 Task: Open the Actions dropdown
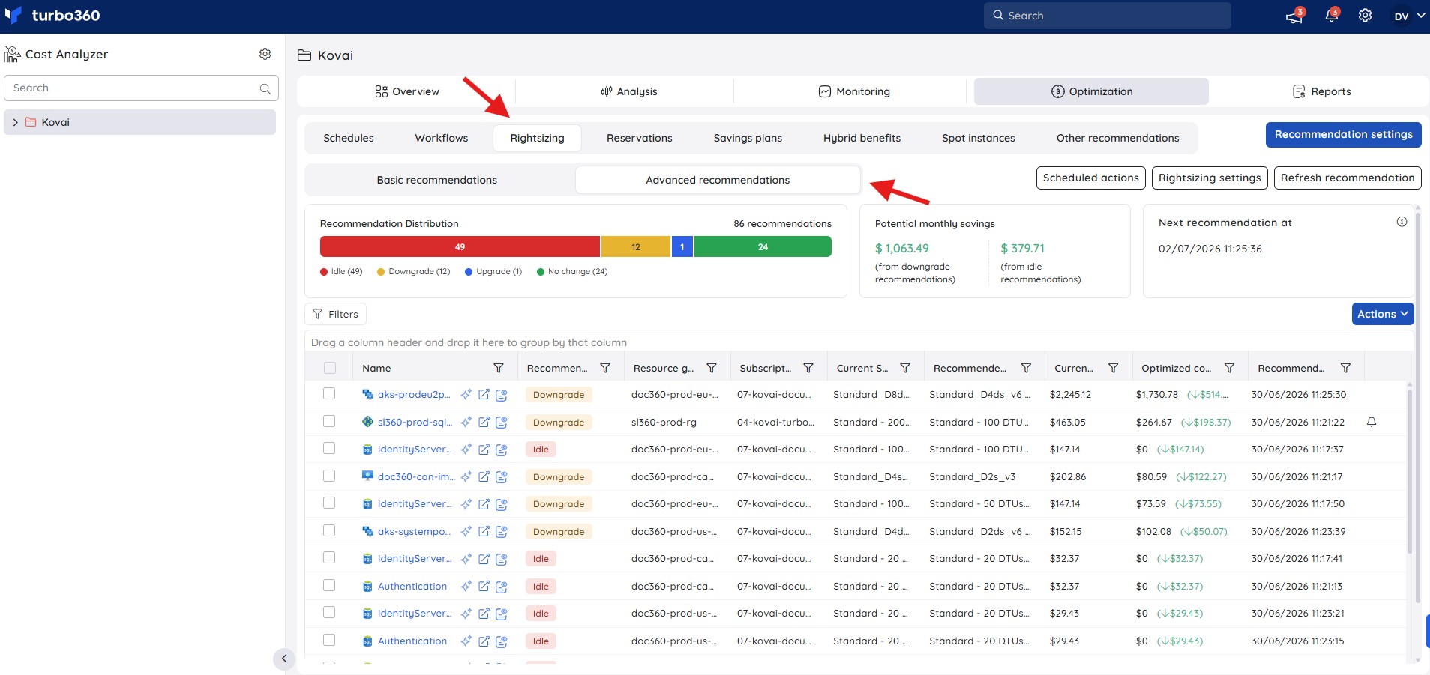(1383, 314)
